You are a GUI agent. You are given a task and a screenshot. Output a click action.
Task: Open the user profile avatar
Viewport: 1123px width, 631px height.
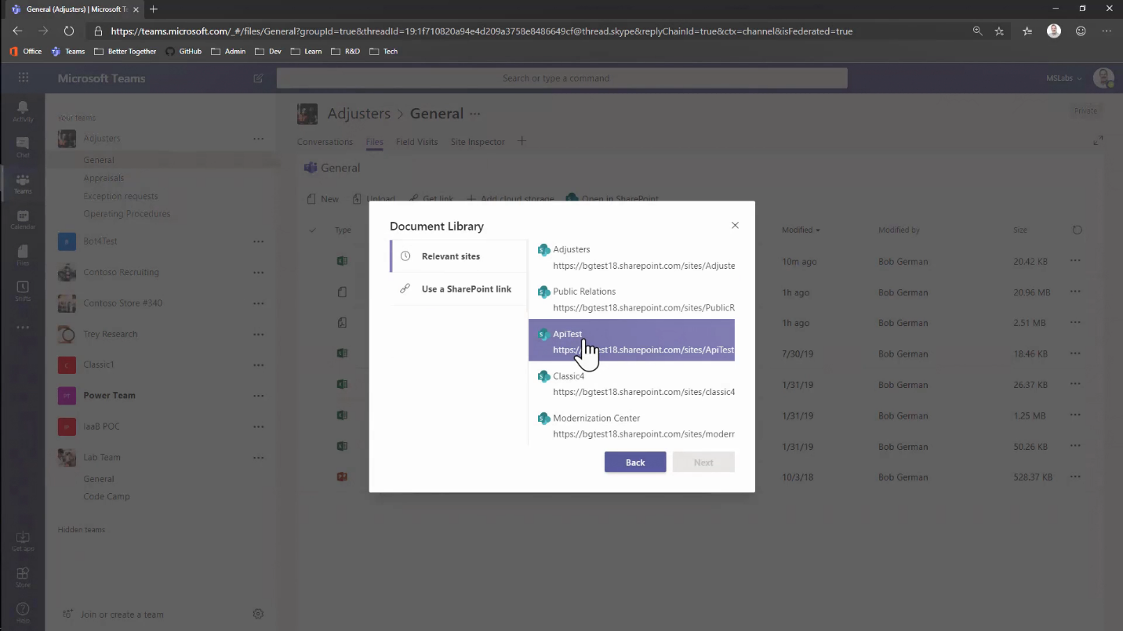tap(1104, 78)
